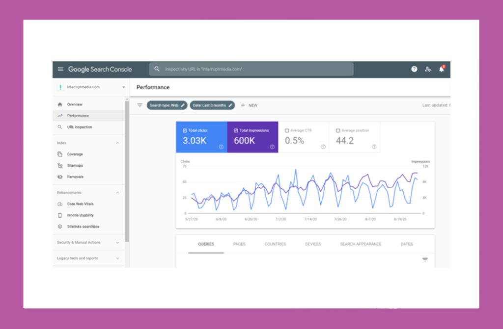Enable the Average position checkbox
Viewport: 503px width, 329px height.
point(338,130)
